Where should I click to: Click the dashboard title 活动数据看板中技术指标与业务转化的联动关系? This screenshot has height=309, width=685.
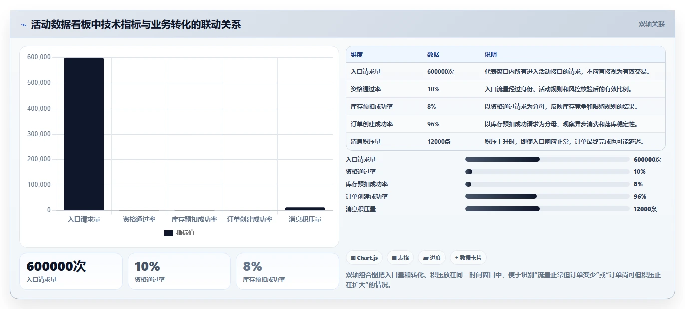(136, 24)
